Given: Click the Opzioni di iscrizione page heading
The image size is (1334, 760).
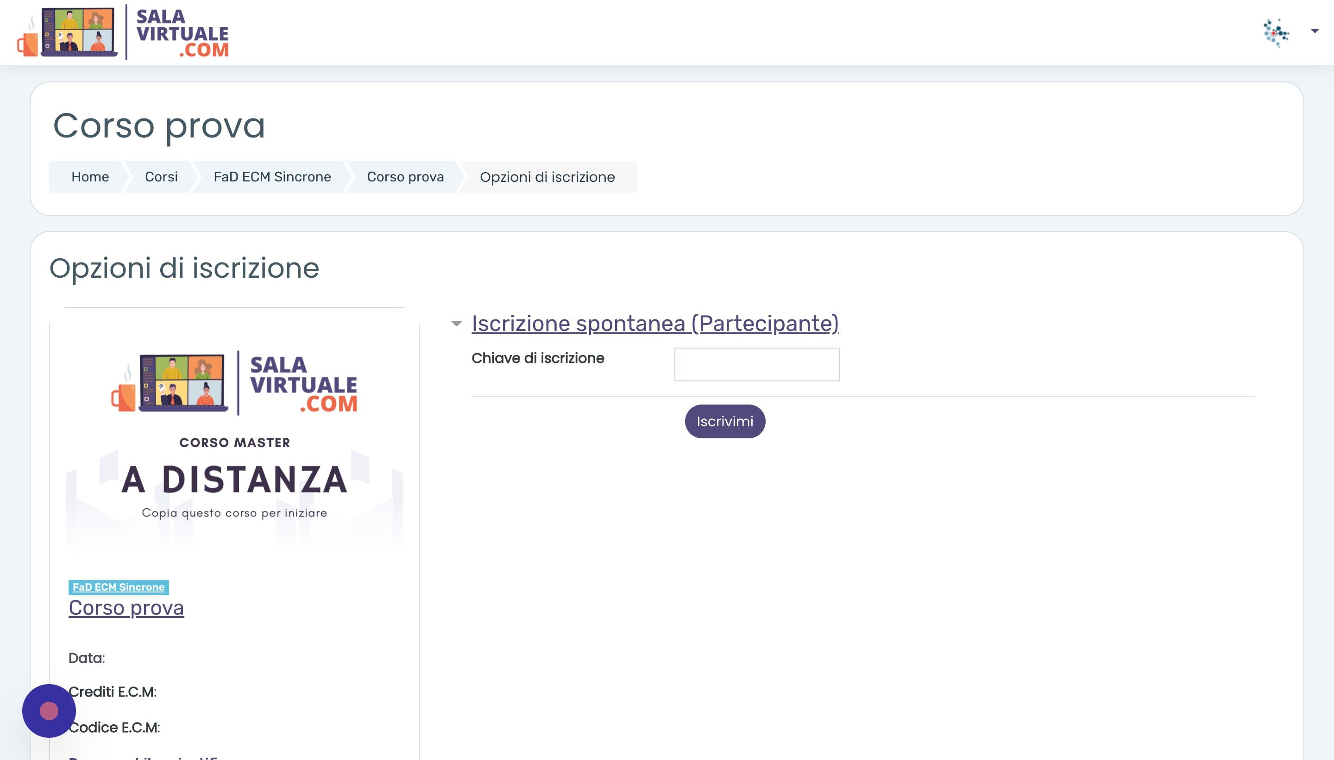Looking at the screenshot, I should click(184, 269).
